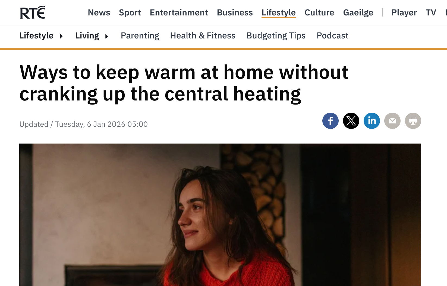Click the article hero image
The height and width of the screenshot is (286, 447).
point(220,215)
